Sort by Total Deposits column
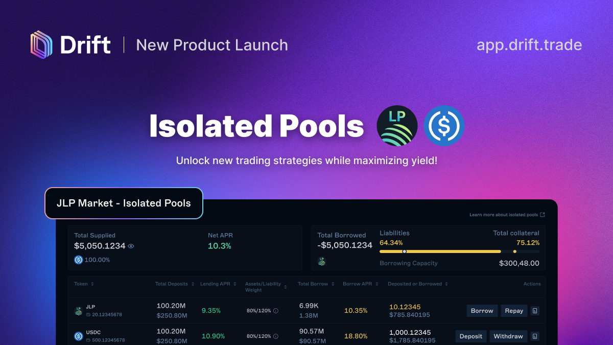 (192, 284)
